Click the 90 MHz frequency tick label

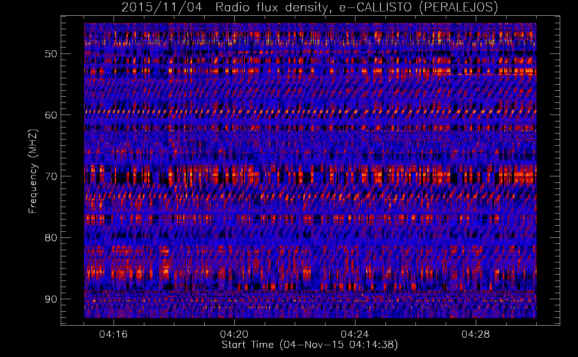click(x=51, y=299)
